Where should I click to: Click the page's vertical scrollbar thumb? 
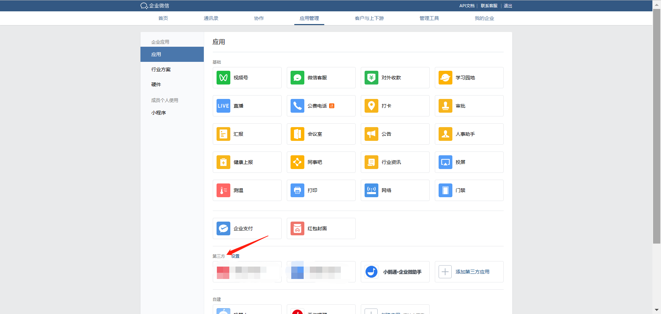pyautogui.click(x=657, y=126)
